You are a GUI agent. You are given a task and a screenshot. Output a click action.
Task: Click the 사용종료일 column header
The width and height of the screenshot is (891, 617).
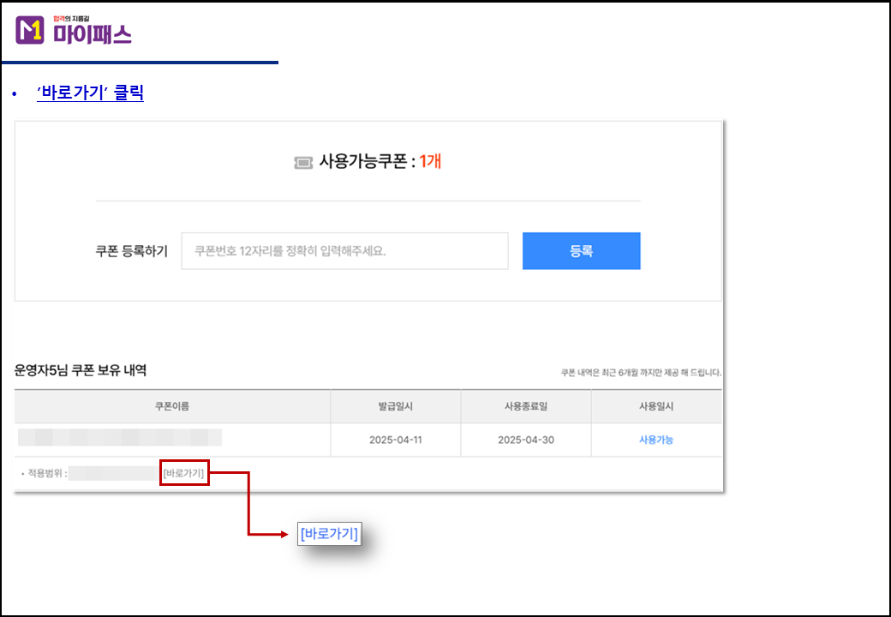(525, 406)
